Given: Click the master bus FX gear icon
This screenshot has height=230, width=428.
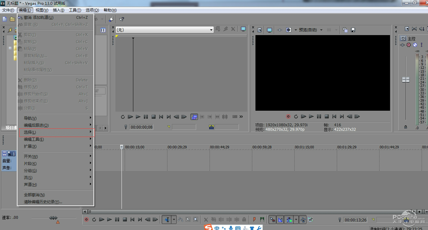Looking at the screenshot, I should [409, 45].
